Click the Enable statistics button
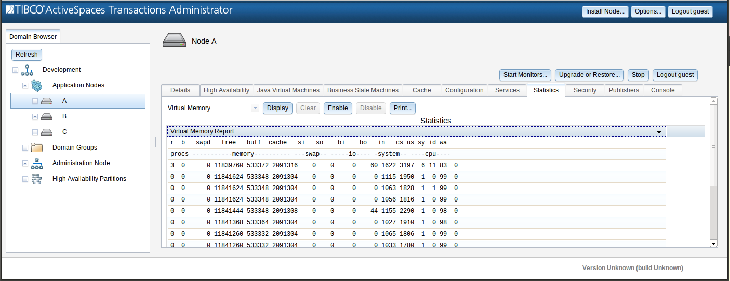The width and height of the screenshot is (730, 281). [338, 108]
